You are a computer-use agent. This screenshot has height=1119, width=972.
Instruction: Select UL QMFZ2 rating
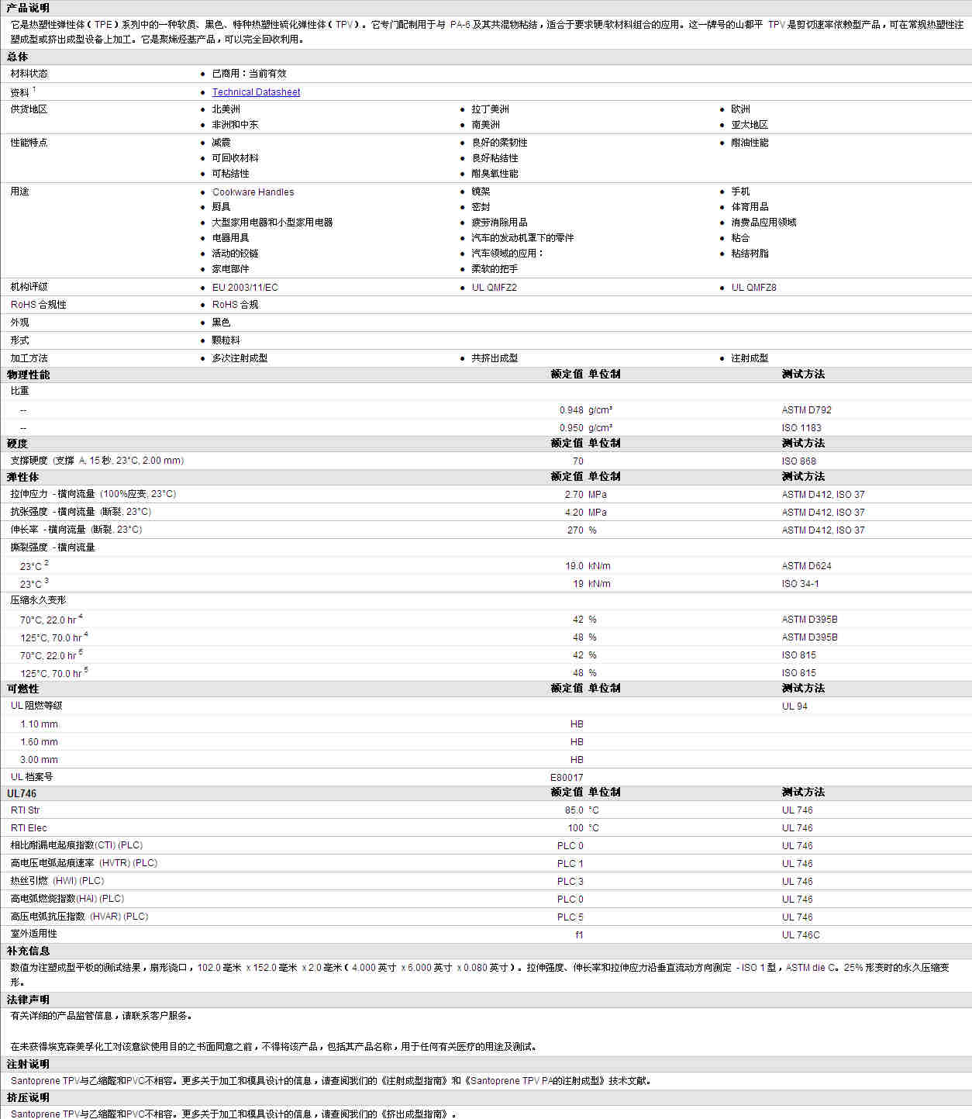(x=495, y=288)
